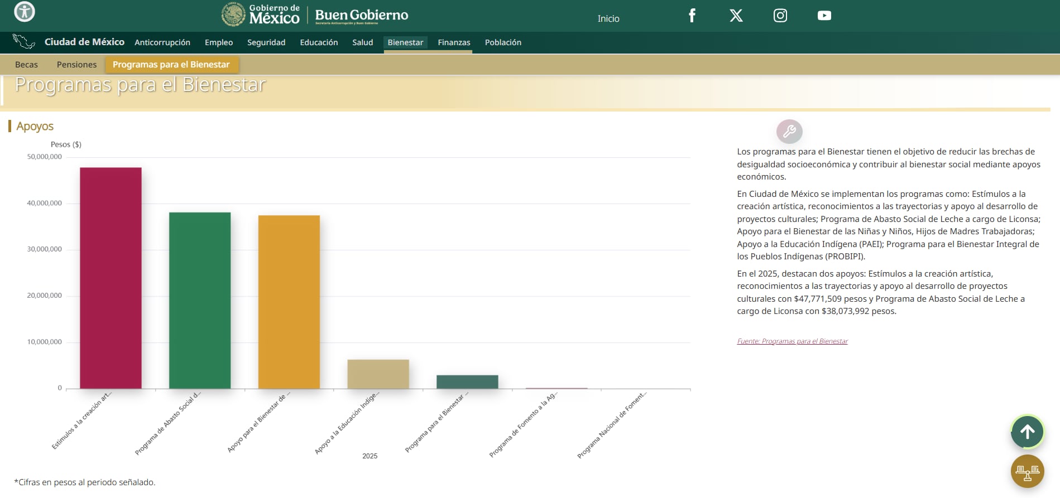Image resolution: width=1060 pixels, height=498 pixels.
Task: Click the green Programa de Abasto Social bar
Action: (x=200, y=300)
